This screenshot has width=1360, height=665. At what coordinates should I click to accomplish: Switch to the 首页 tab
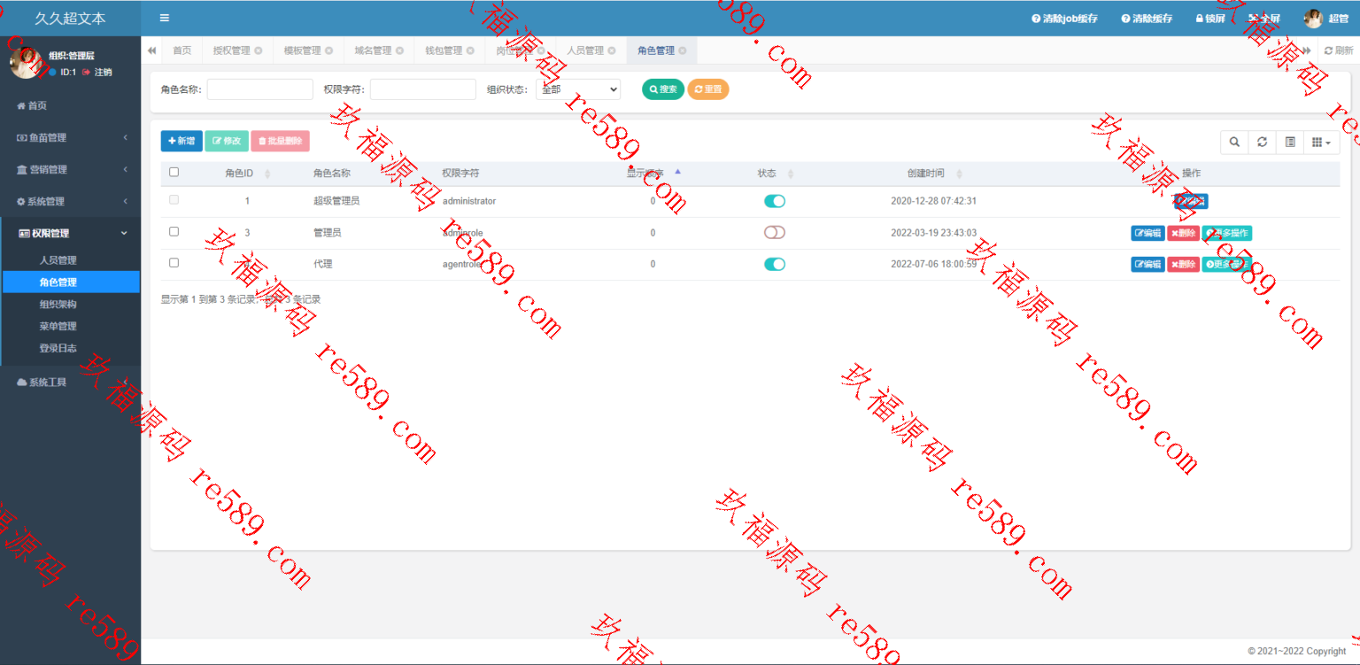click(x=182, y=50)
